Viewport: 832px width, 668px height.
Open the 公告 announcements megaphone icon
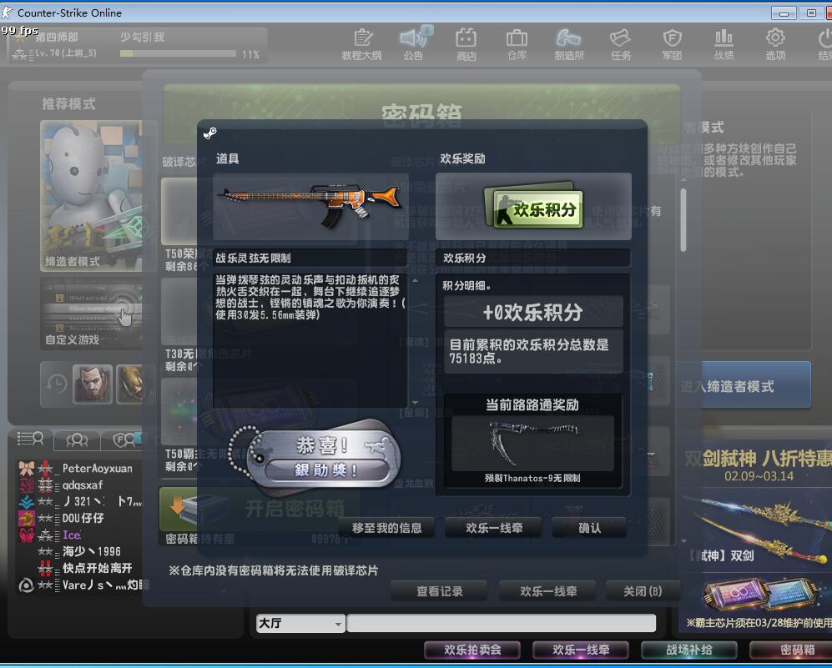pyautogui.click(x=414, y=44)
